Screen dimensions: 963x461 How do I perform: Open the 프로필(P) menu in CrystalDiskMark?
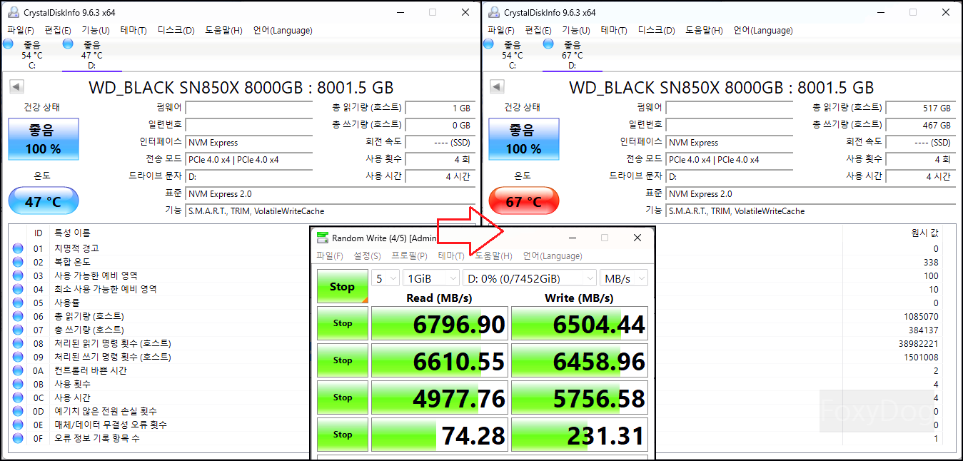coord(409,256)
